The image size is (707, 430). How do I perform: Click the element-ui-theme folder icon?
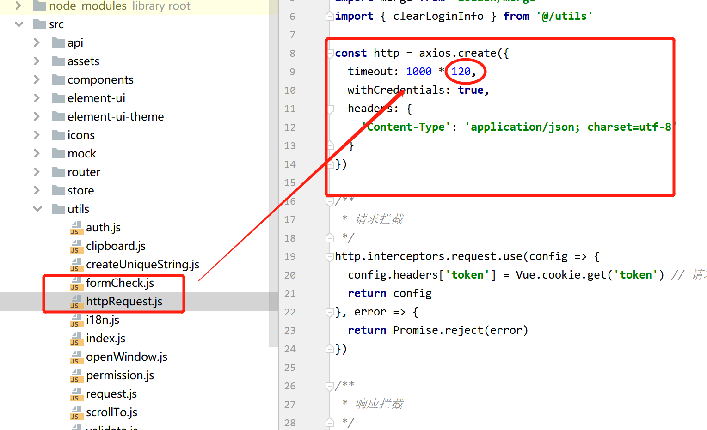pos(58,116)
